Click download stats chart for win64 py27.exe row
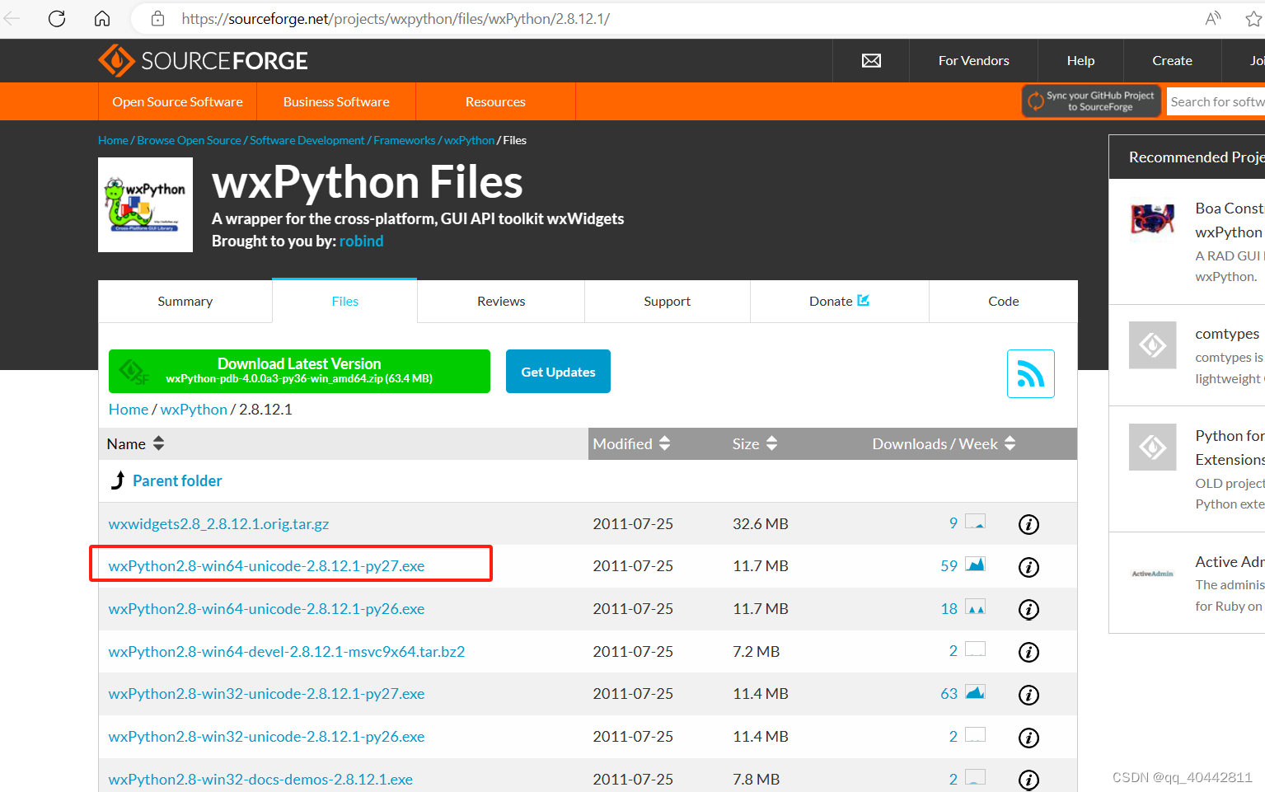 975,565
